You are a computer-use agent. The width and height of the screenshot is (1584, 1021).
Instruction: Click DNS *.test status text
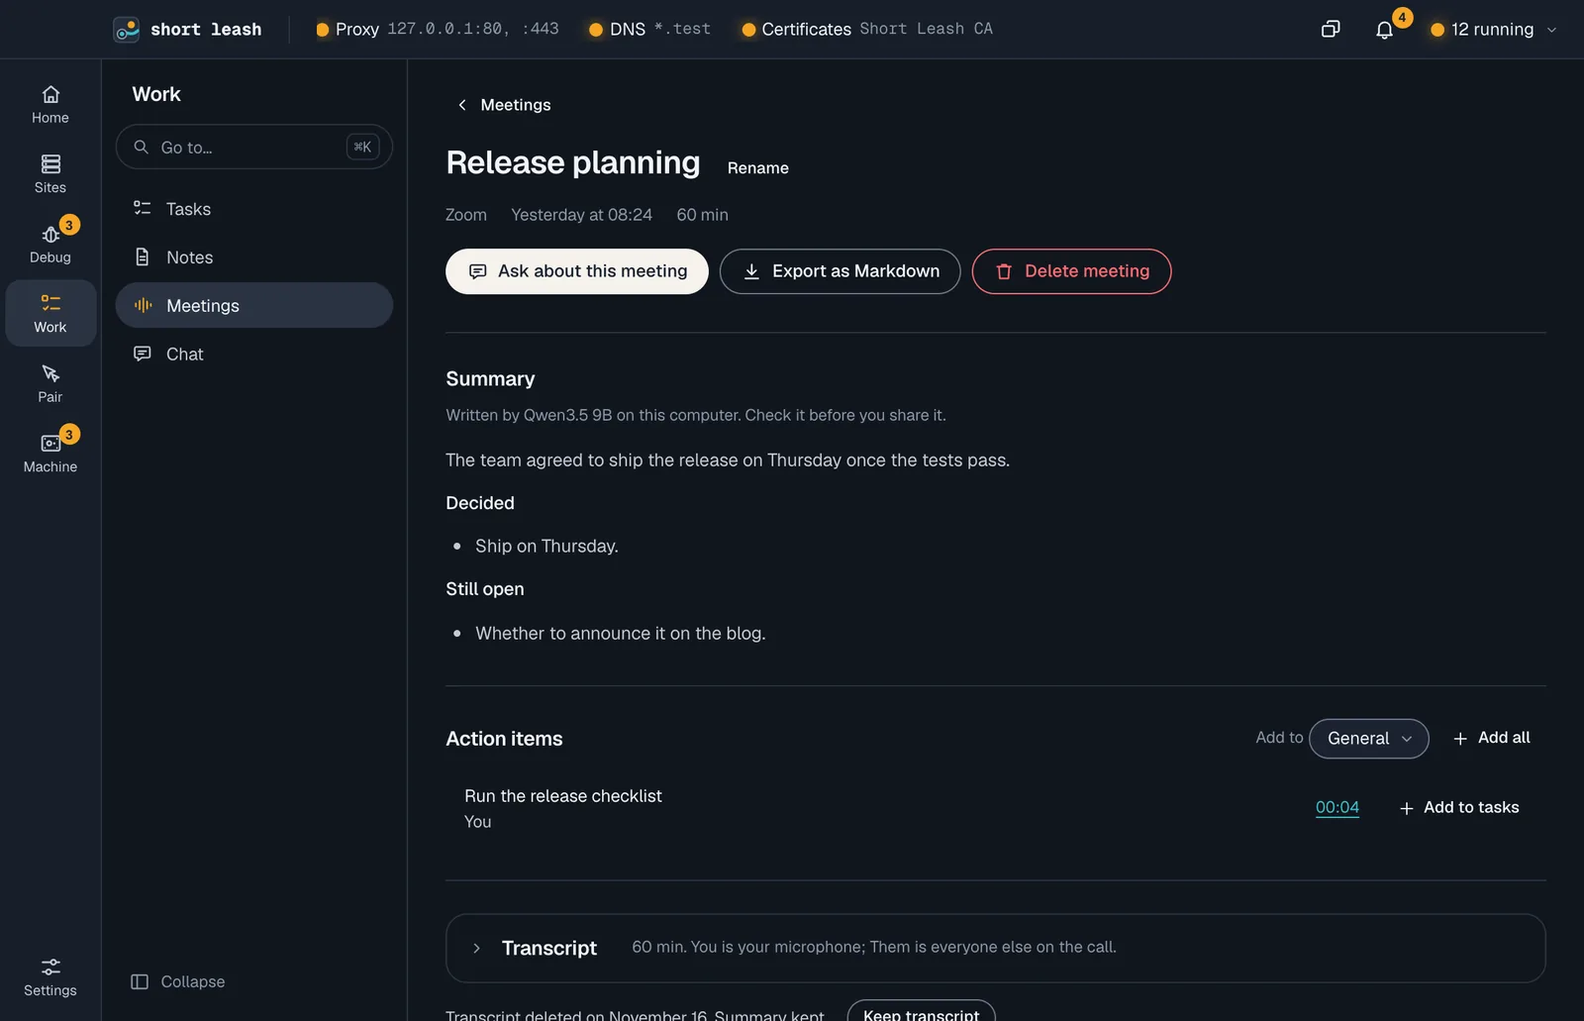[649, 29]
